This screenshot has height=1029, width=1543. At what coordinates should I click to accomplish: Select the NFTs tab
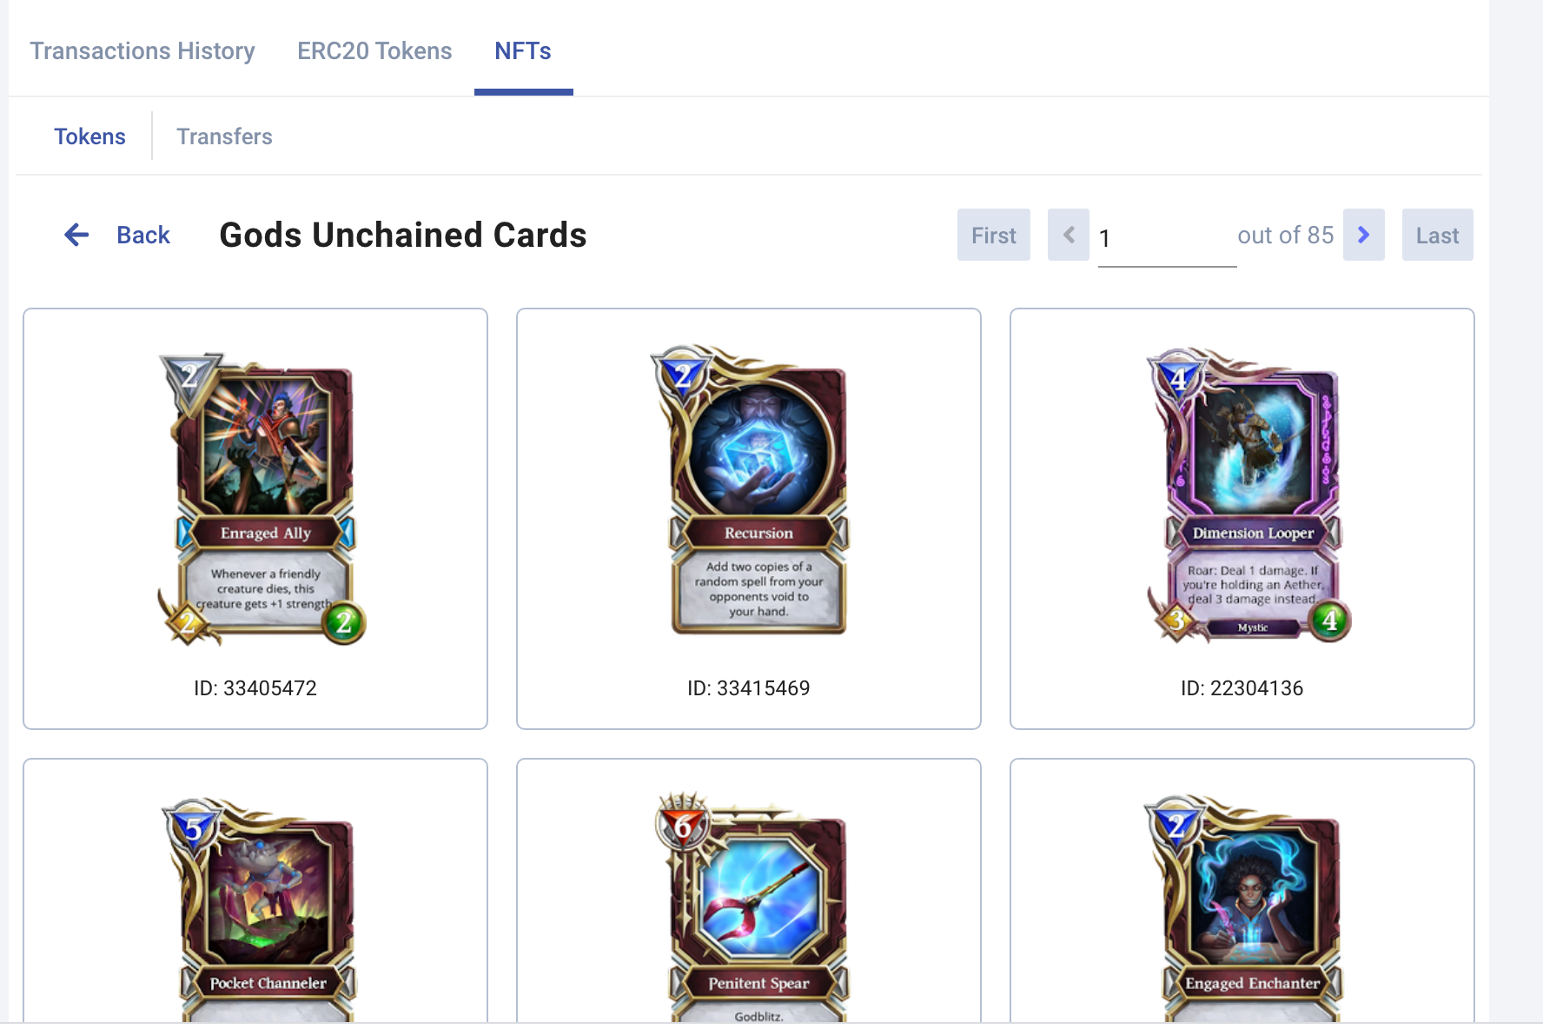click(x=523, y=50)
